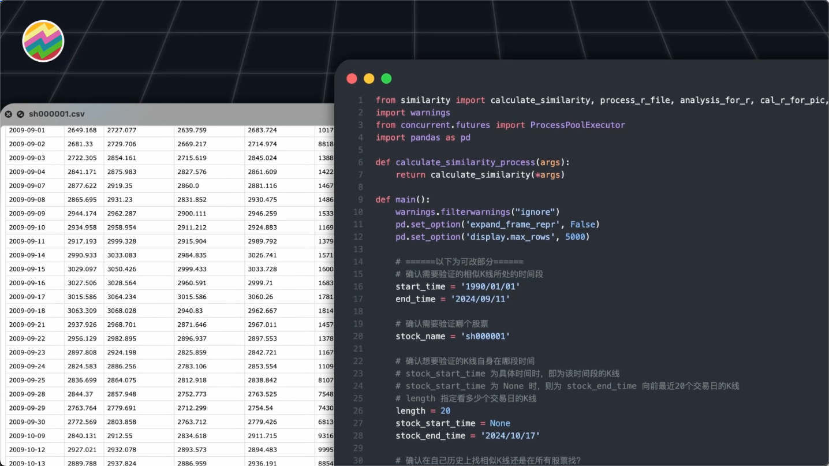Click the red close button of the code window
This screenshot has width=829, height=466.
click(352, 79)
